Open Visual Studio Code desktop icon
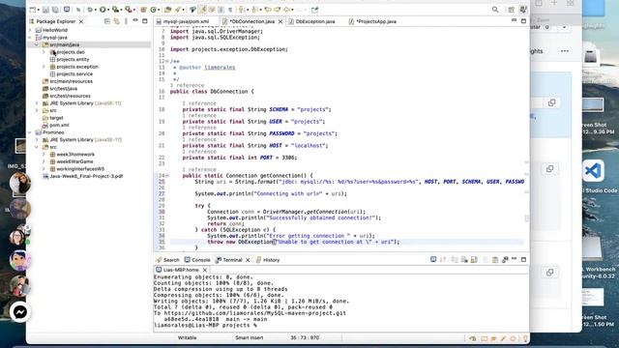The width and height of the screenshot is (619, 348). point(593,171)
